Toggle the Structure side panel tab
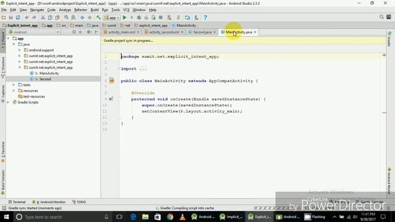The image size is (395, 222). point(2,67)
